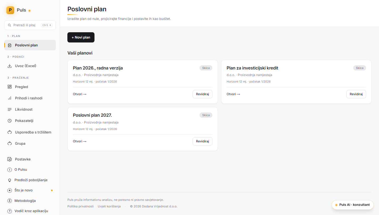This screenshot has width=379, height=215.
Task: Create a plan with Novi plan button
Action: pos(81,37)
